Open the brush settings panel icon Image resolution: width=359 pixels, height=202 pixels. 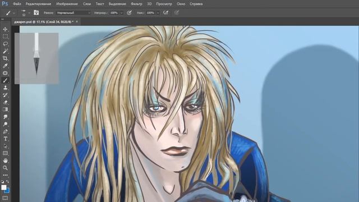coord(36,12)
